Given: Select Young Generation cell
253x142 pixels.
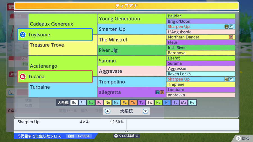Looking at the screenshot, I should [132, 19].
